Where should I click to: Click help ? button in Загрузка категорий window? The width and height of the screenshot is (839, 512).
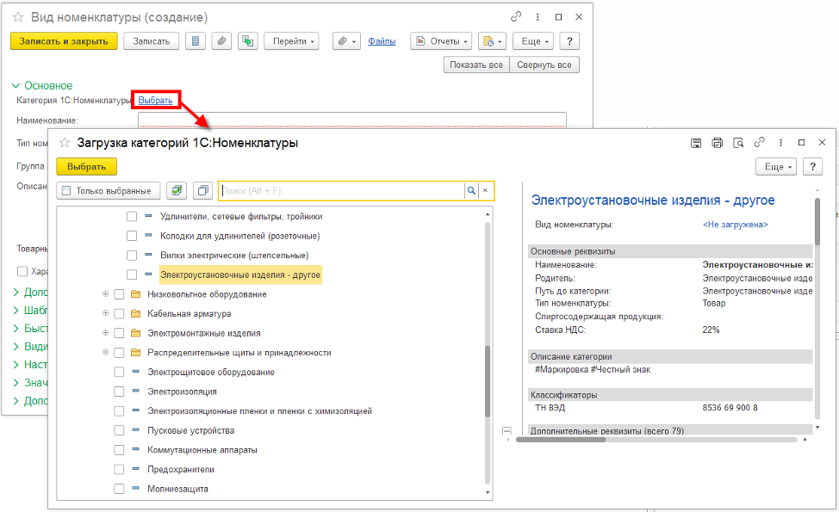point(813,167)
